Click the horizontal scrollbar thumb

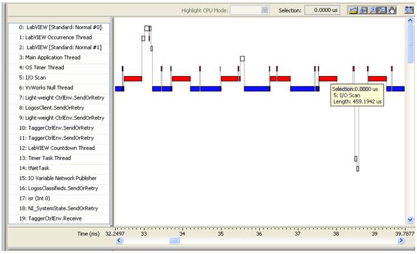(x=174, y=241)
